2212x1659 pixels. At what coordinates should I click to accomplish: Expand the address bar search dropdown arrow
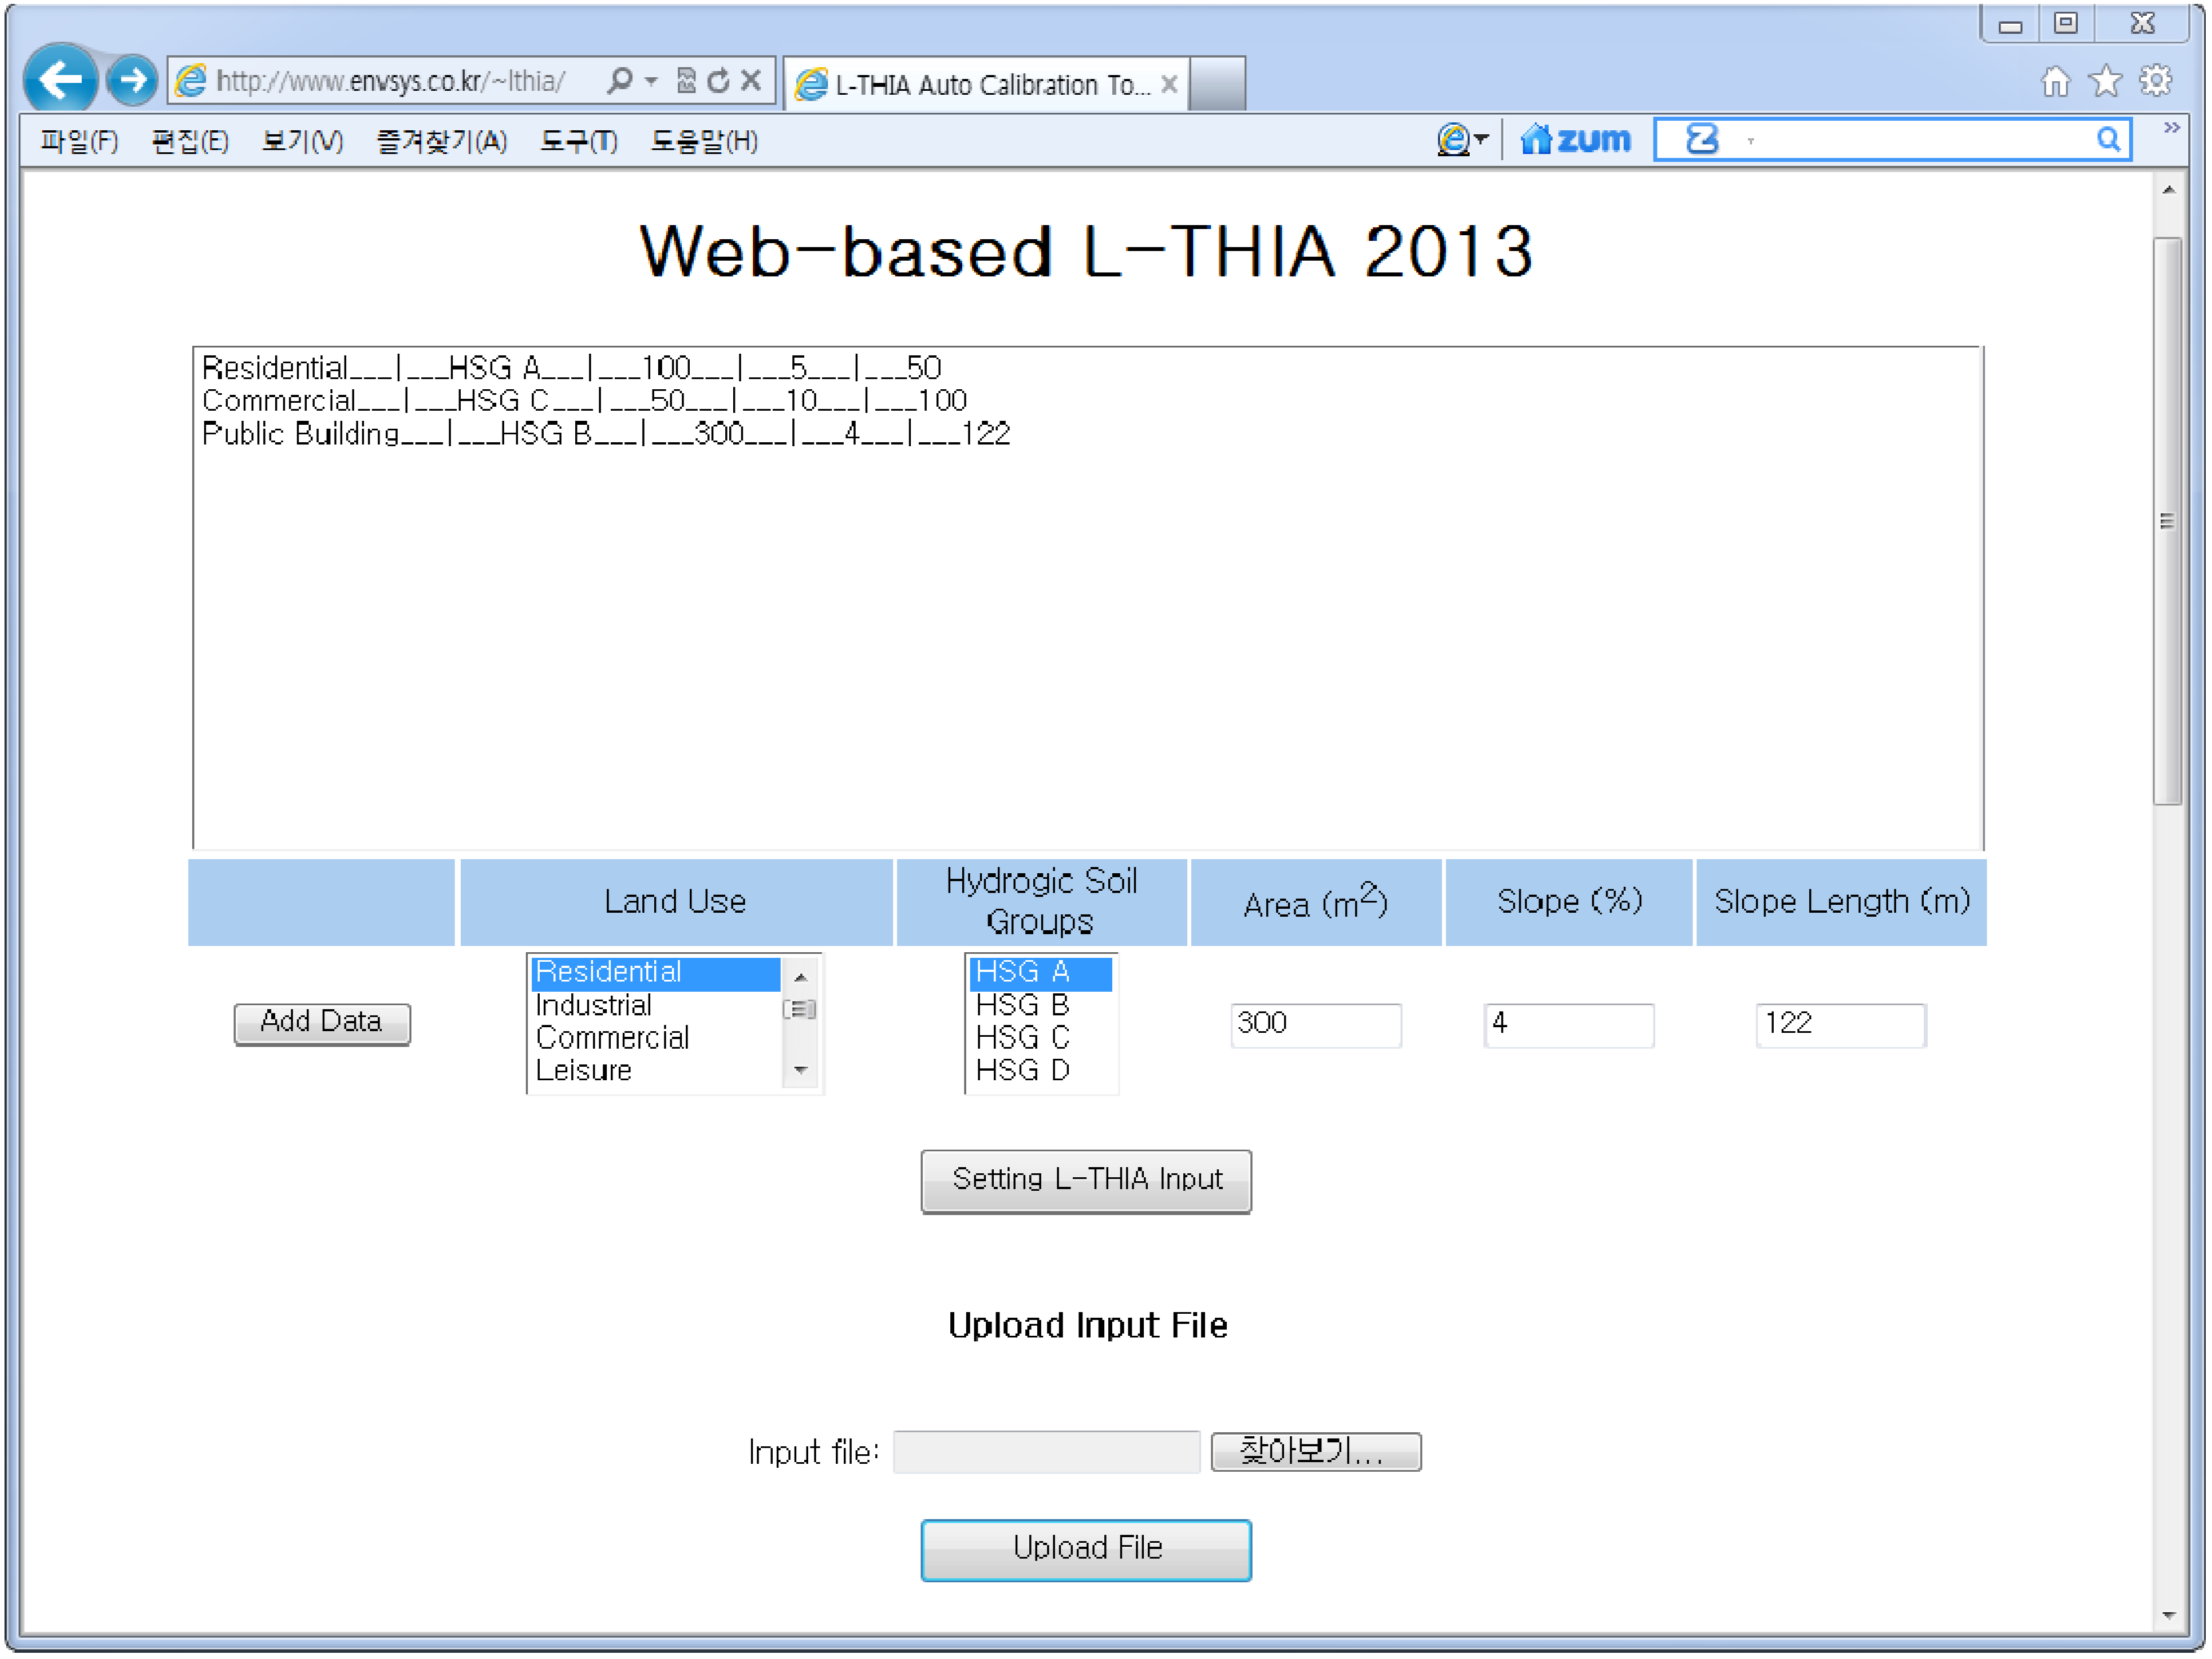pos(652,81)
